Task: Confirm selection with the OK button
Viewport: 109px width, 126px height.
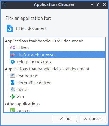Action: tap(65, 119)
